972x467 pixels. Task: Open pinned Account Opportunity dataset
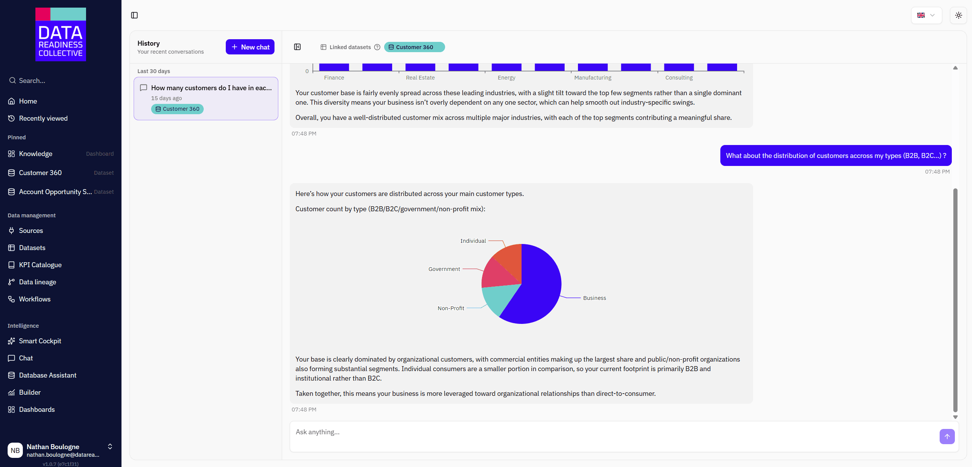coord(61,192)
